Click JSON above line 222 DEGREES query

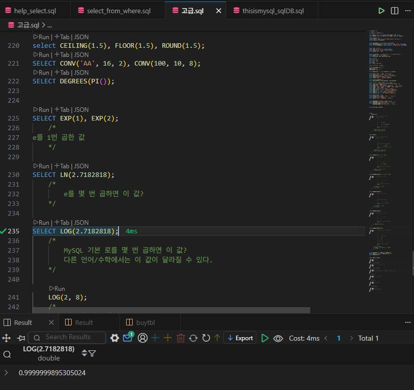click(x=81, y=73)
